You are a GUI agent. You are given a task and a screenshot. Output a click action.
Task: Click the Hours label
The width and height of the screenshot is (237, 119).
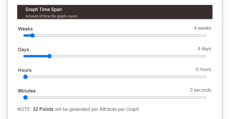tap(25, 70)
